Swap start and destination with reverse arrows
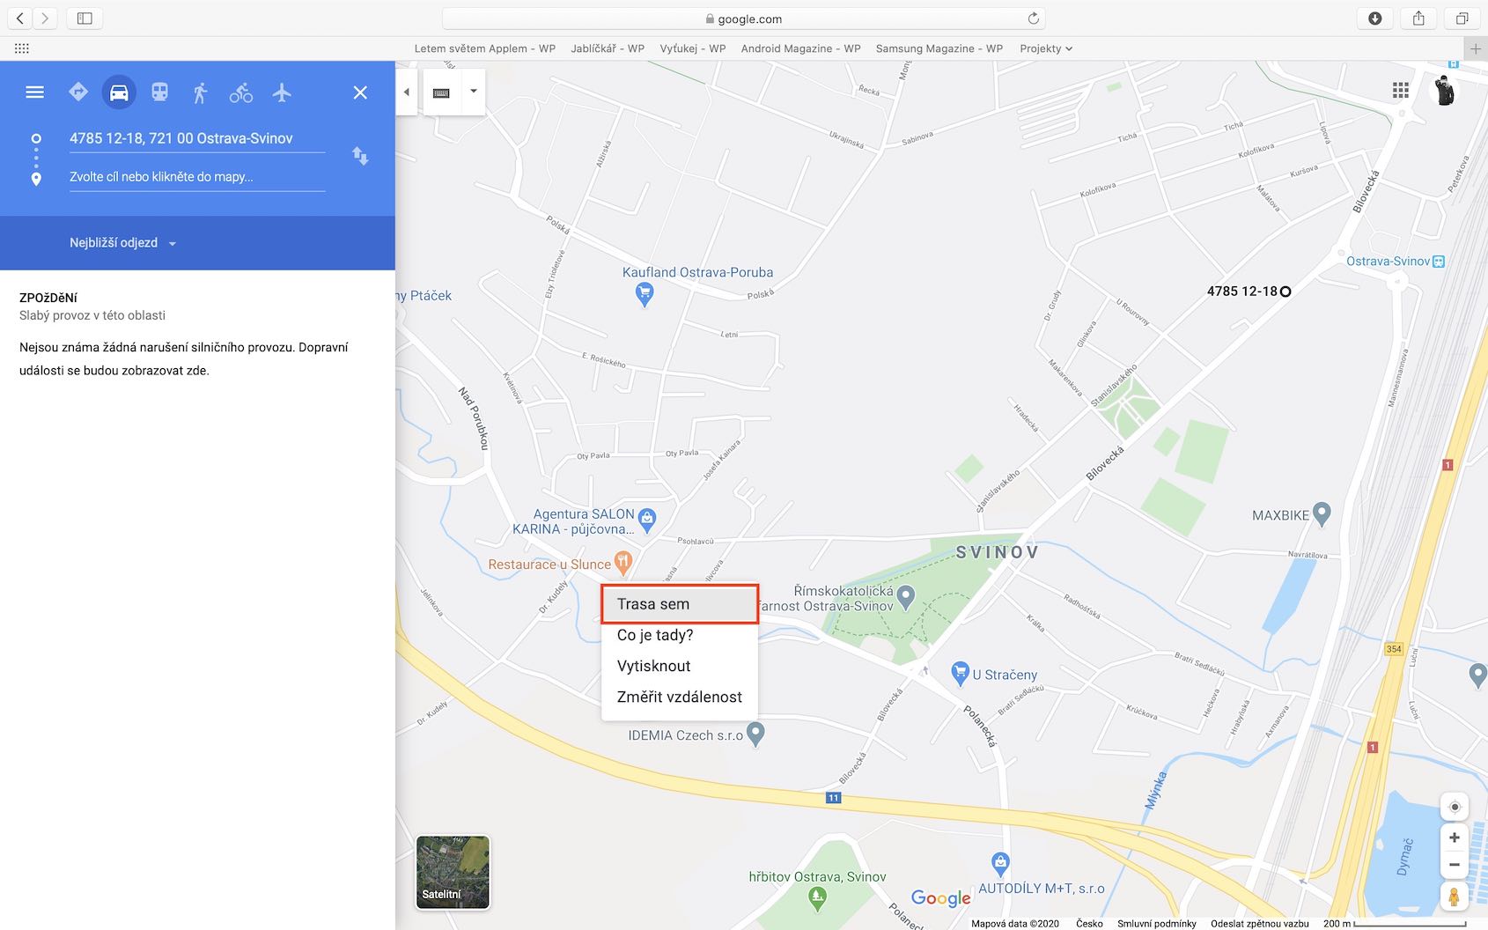The height and width of the screenshot is (930, 1488). tap(360, 157)
